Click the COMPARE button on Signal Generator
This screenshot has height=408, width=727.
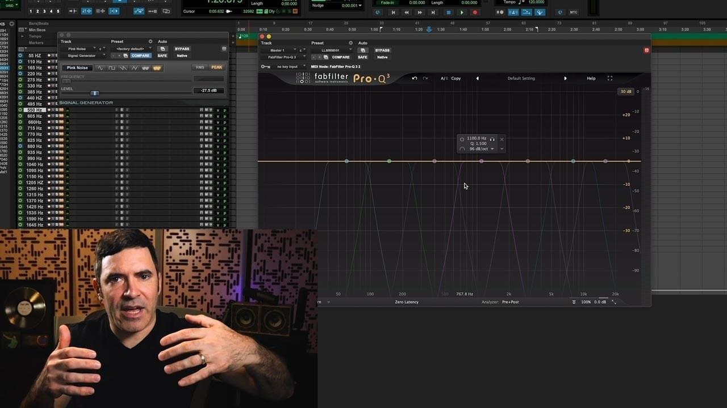click(140, 56)
